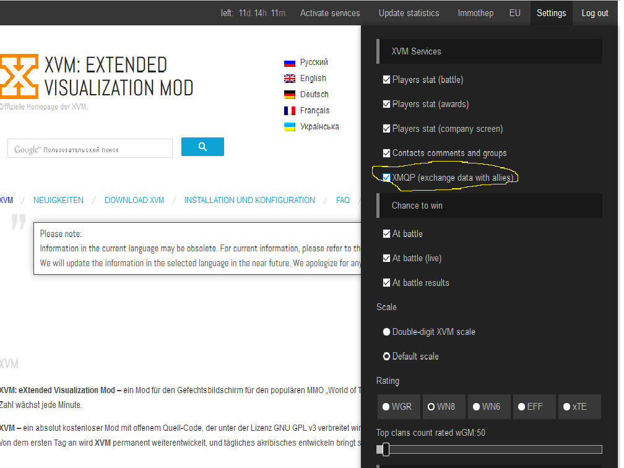Click the Top clans count slider handle
The height and width of the screenshot is (468, 624).
tap(385, 449)
